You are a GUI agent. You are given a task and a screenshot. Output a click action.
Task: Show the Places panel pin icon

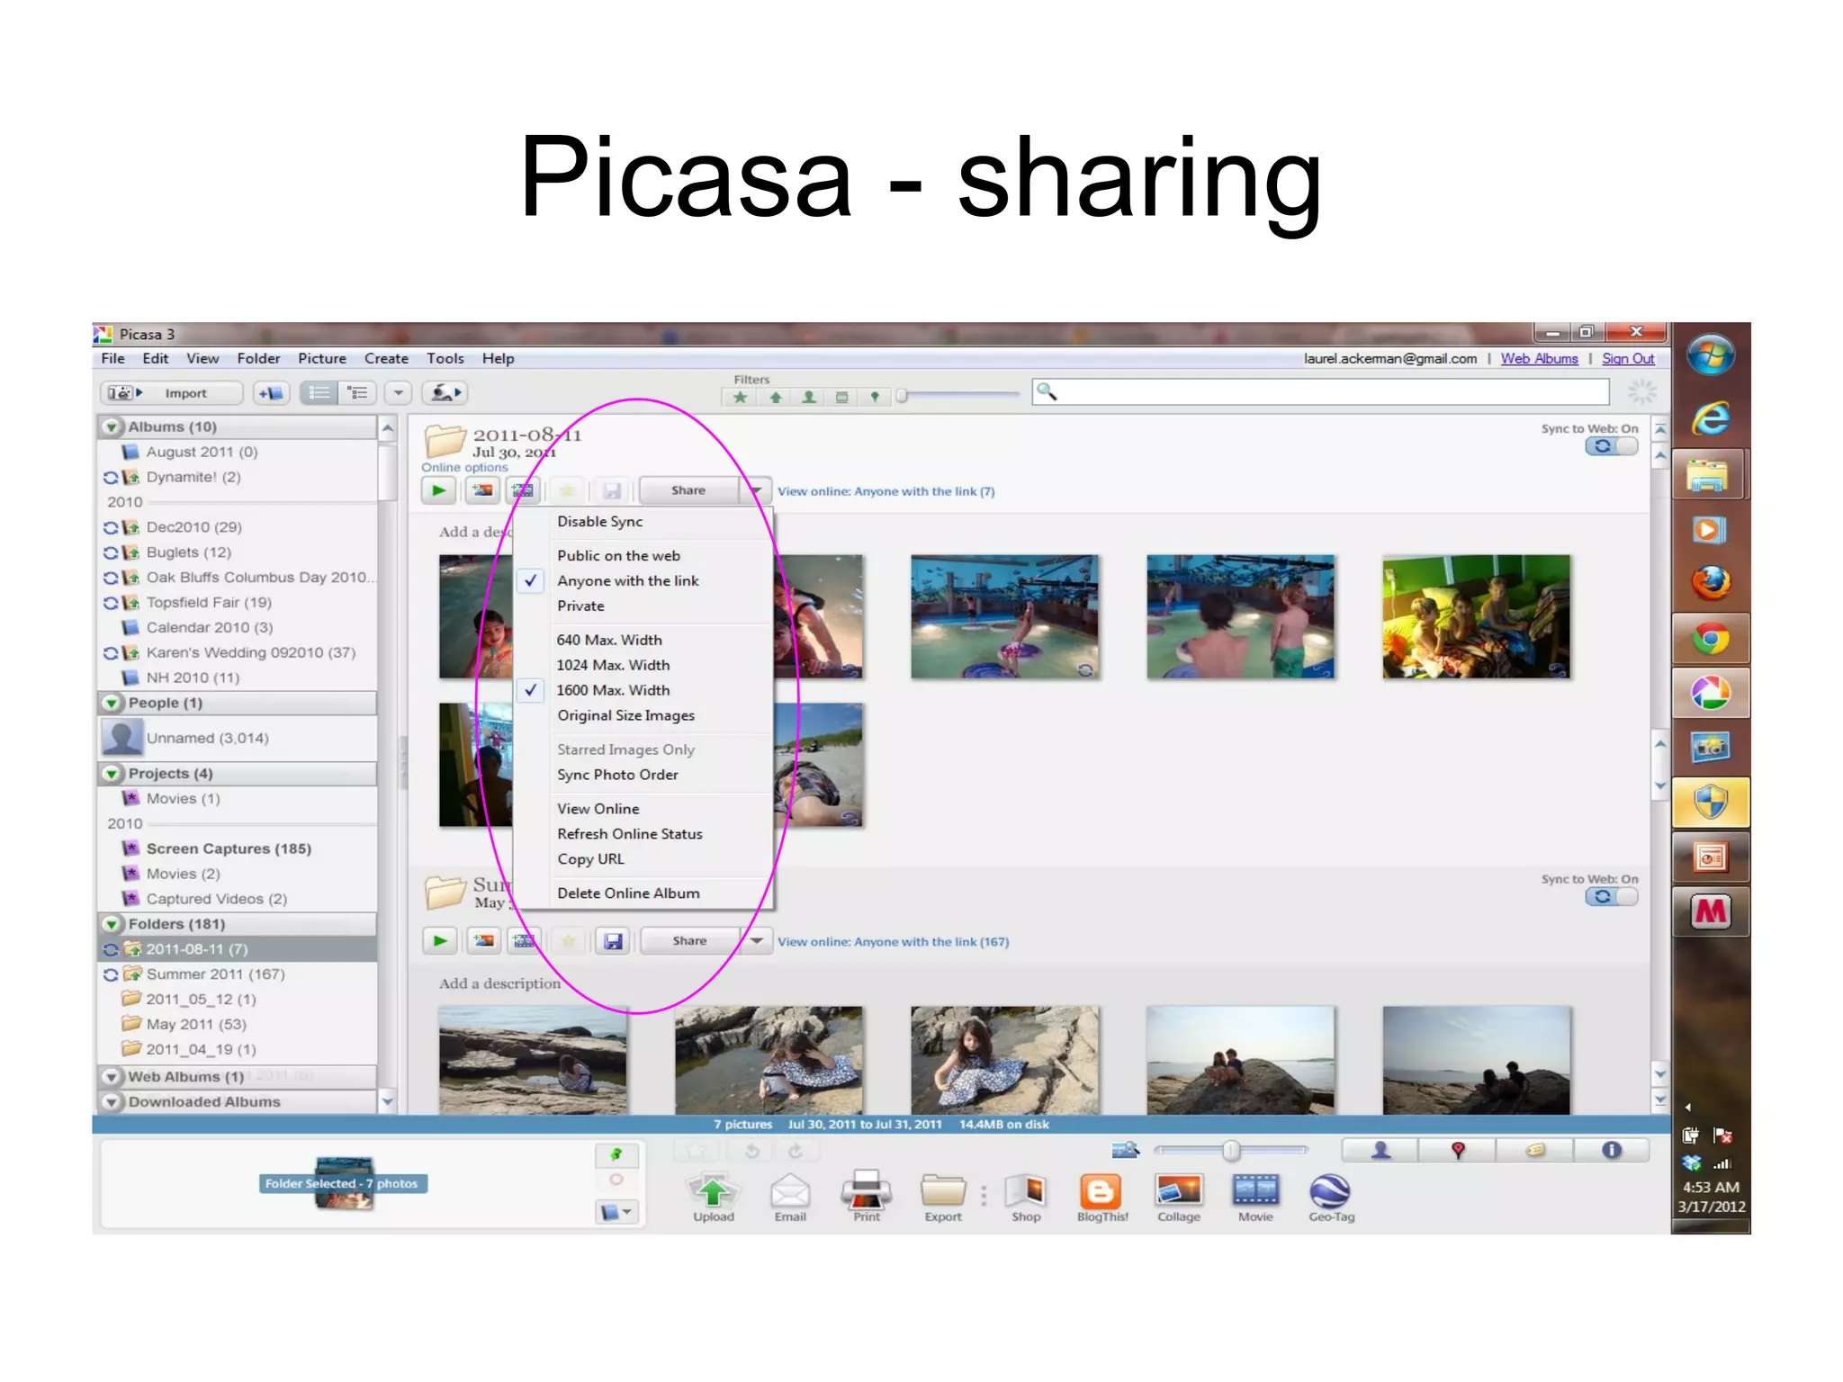coord(1458,1151)
